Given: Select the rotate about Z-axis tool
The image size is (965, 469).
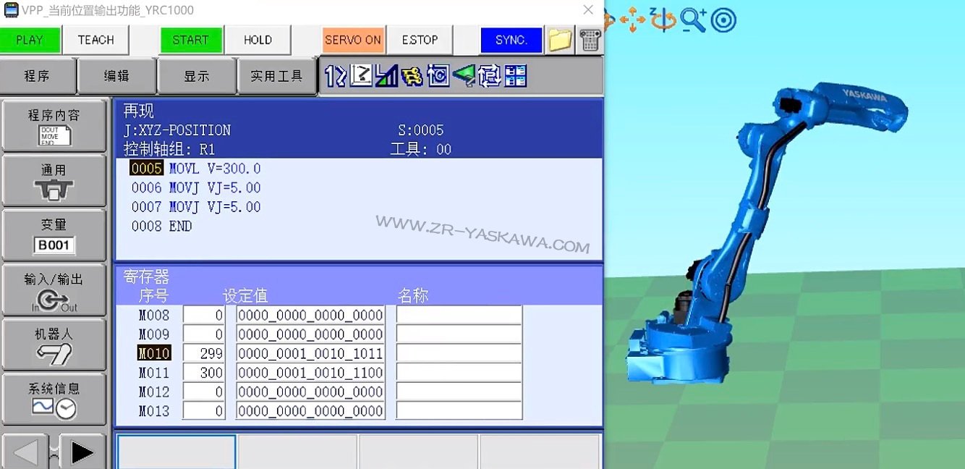Looking at the screenshot, I should click(x=662, y=20).
